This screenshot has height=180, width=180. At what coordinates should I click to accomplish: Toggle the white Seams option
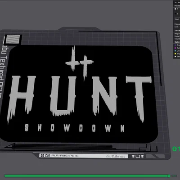[x=175, y=57]
